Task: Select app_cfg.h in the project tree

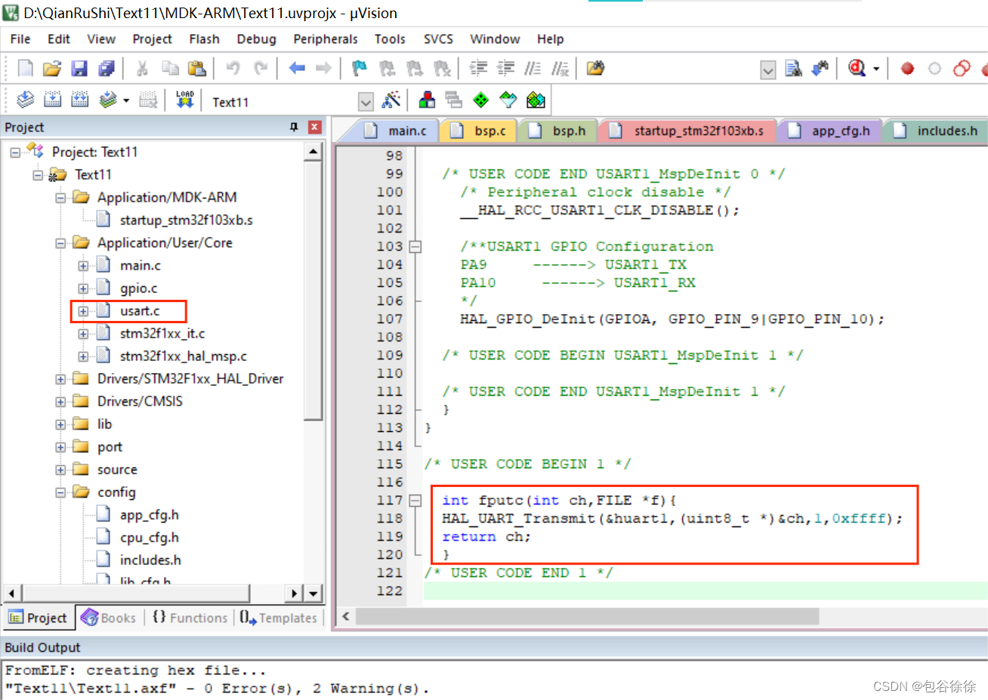Action: [x=149, y=514]
